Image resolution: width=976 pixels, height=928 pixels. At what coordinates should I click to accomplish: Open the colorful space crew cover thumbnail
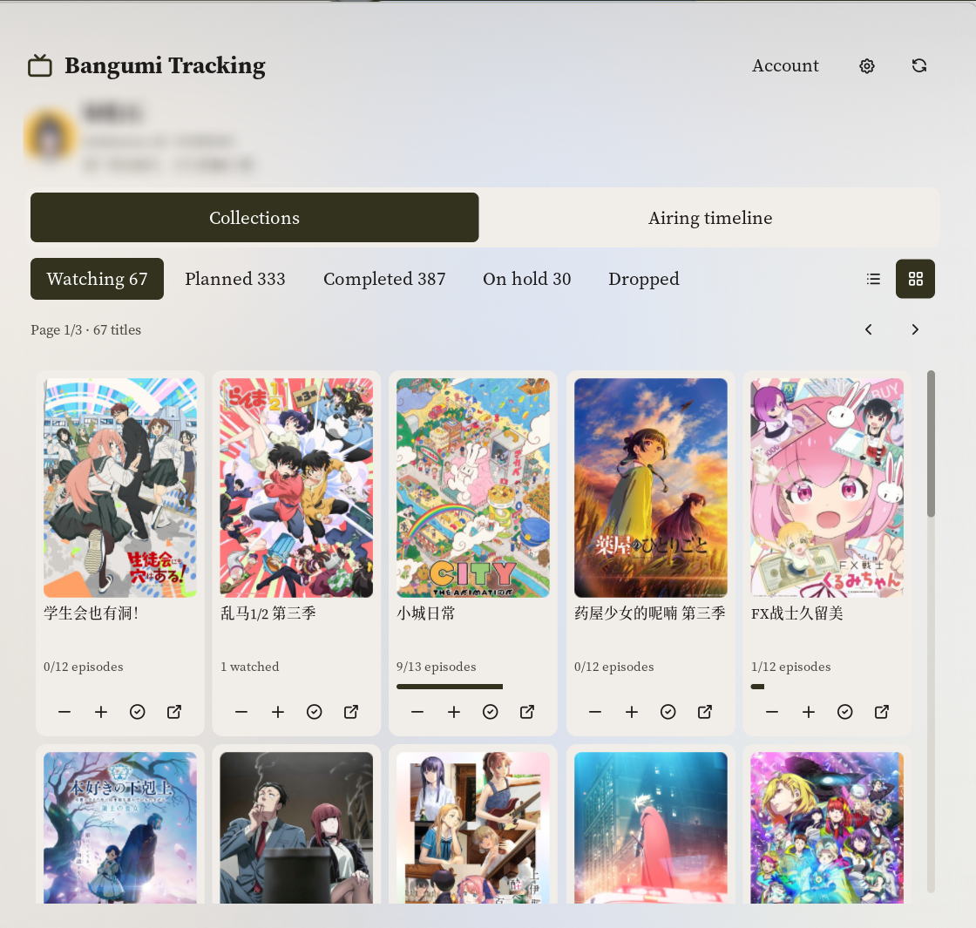tap(827, 828)
